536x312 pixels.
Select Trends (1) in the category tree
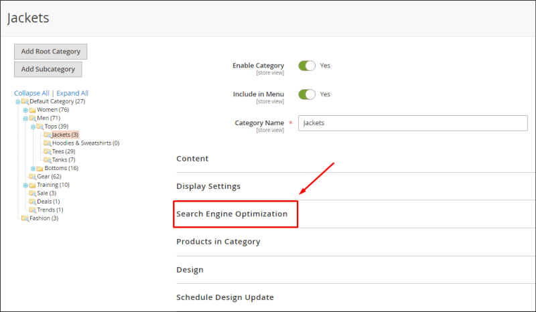point(50,210)
